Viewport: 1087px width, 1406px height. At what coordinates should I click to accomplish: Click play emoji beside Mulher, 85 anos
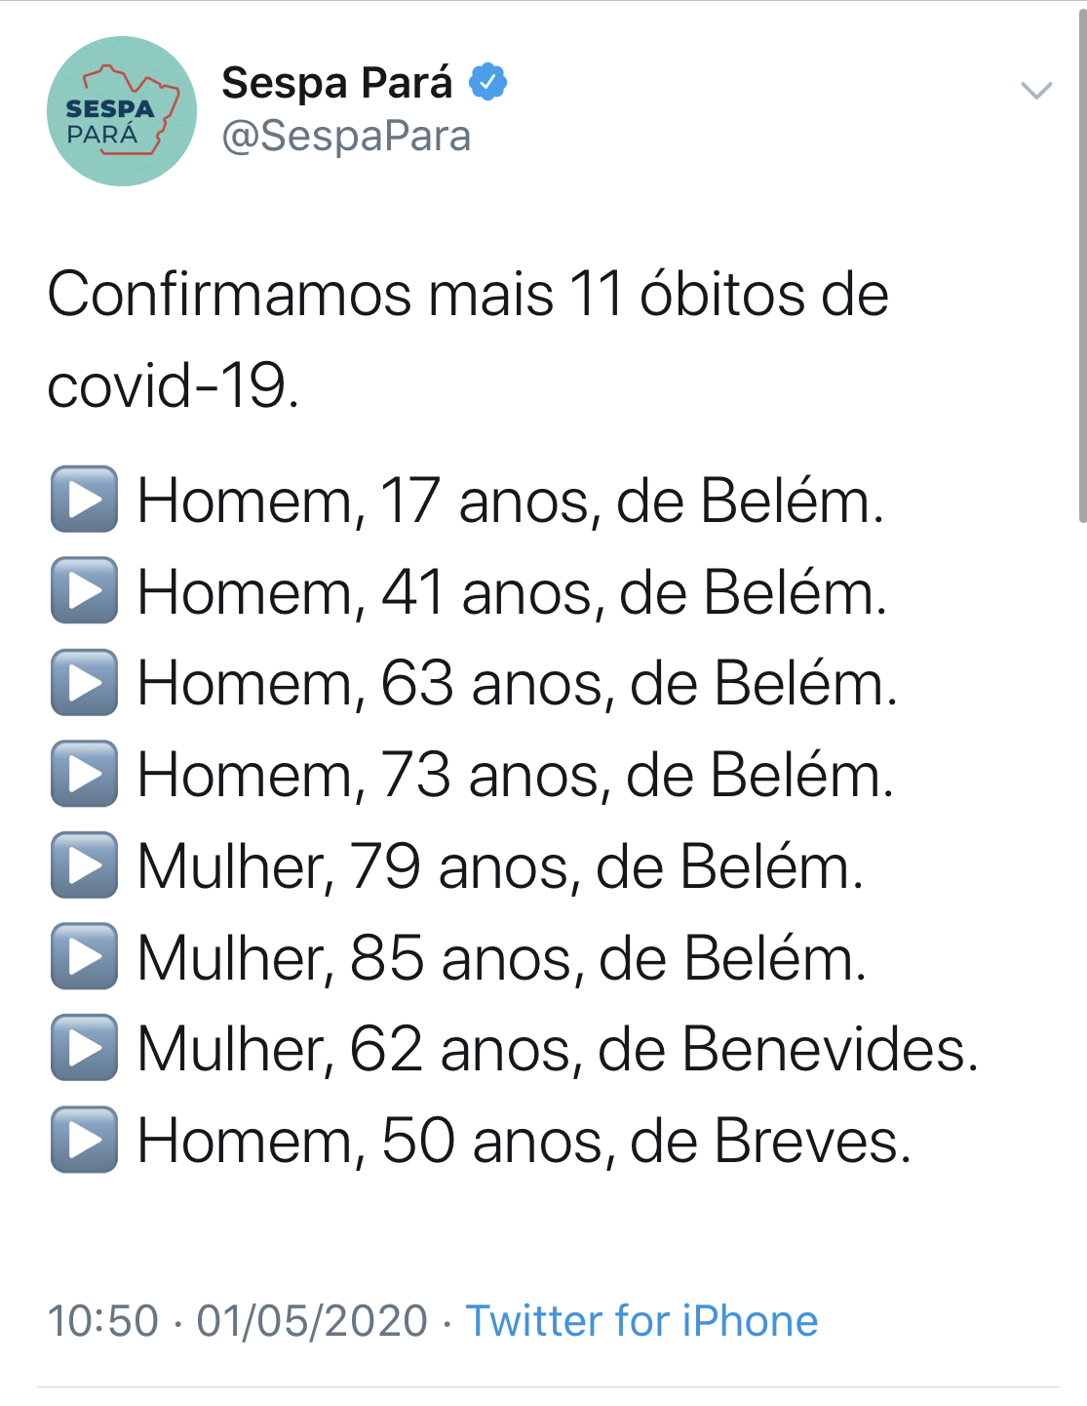[85, 956]
